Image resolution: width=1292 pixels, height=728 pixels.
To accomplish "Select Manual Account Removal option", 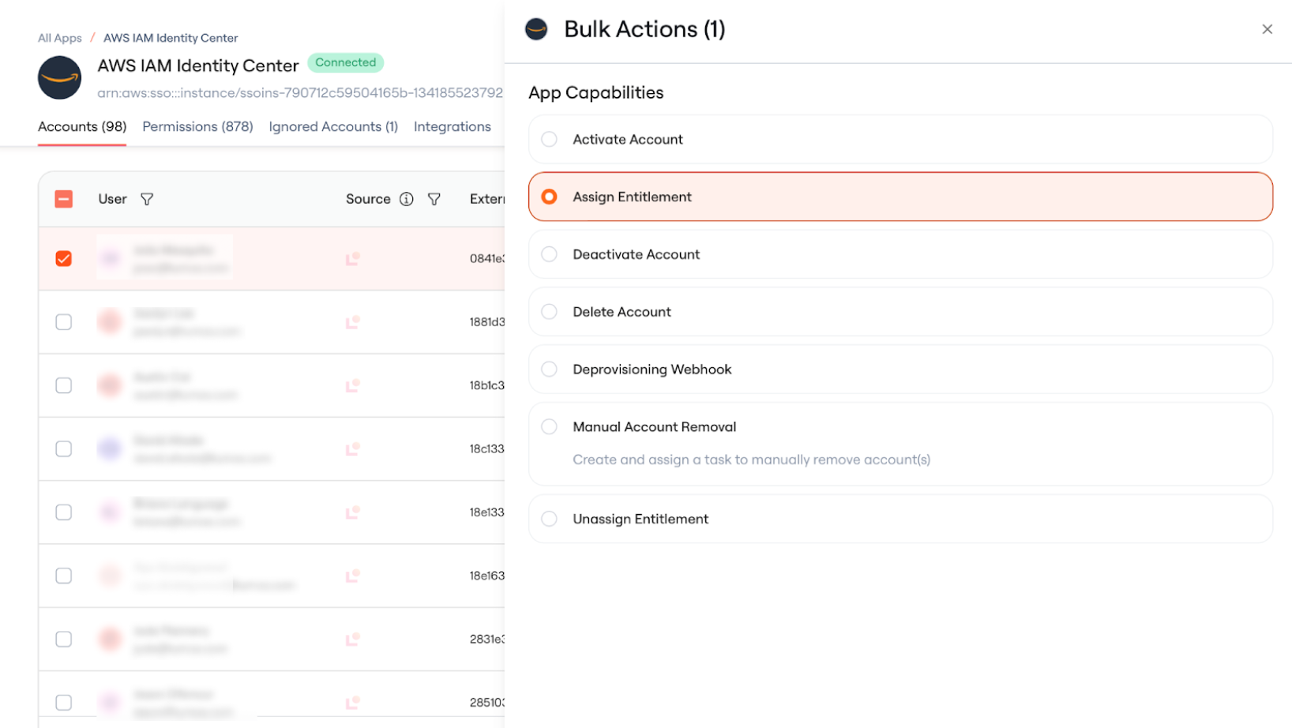I will (x=550, y=427).
